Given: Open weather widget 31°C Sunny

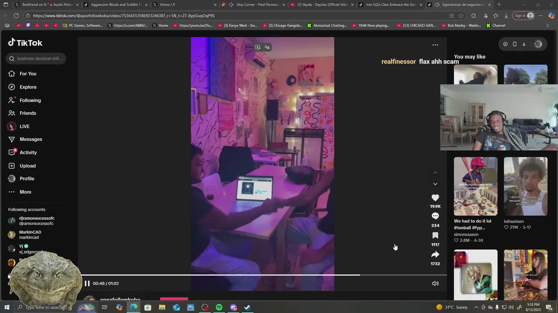Looking at the screenshot, I should [452, 307].
